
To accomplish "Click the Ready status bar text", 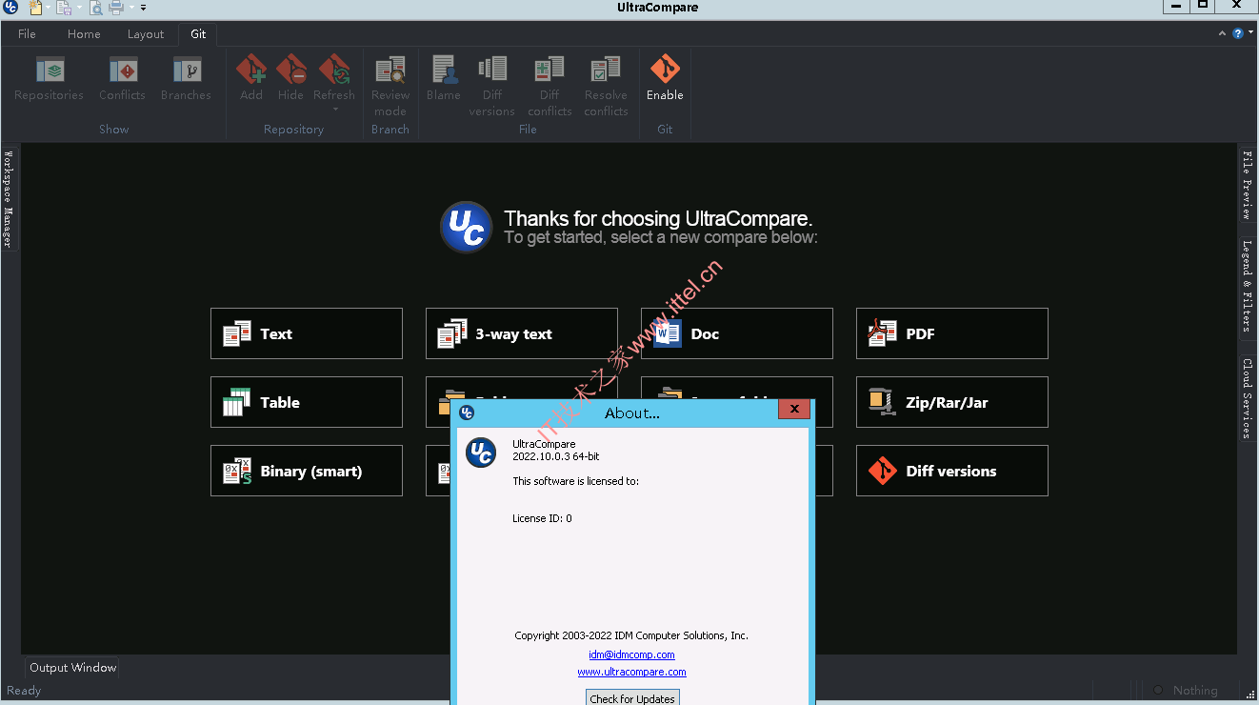I will [24, 691].
